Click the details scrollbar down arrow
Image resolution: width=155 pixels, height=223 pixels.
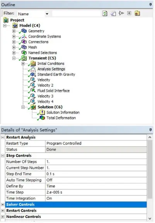click(x=150, y=218)
